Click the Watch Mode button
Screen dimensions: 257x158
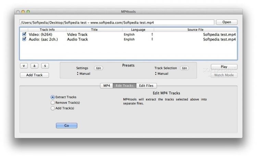pyautogui.click(x=224, y=75)
